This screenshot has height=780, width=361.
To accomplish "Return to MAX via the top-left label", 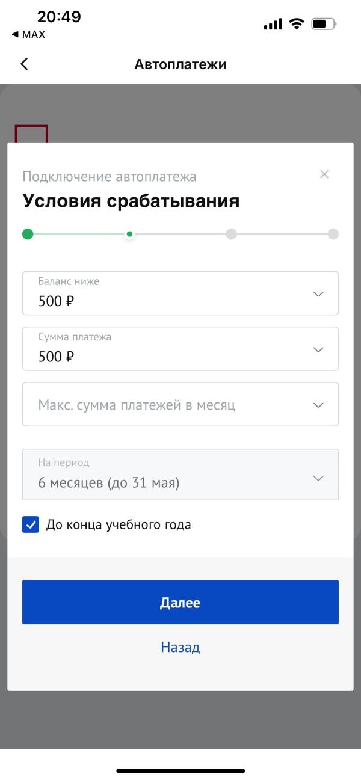I will (x=27, y=34).
